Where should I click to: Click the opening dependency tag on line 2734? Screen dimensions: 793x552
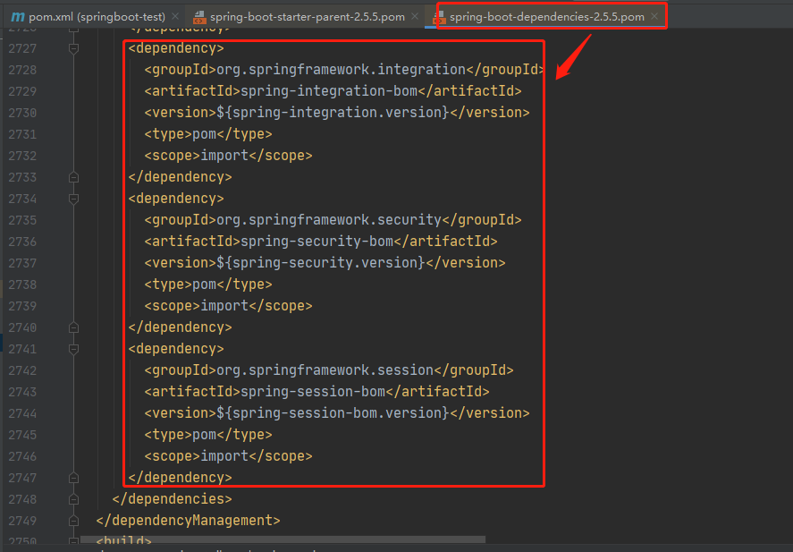click(x=176, y=199)
